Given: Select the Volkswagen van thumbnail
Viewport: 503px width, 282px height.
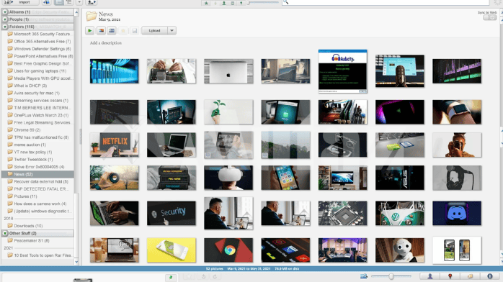Looking at the screenshot, I should [x=400, y=213].
